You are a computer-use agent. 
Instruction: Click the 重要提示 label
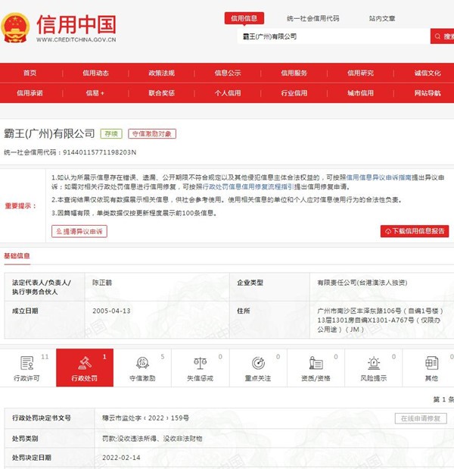[20, 206]
